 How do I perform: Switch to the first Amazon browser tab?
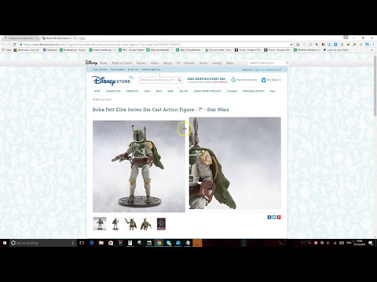pyautogui.click(x=20, y=38)
